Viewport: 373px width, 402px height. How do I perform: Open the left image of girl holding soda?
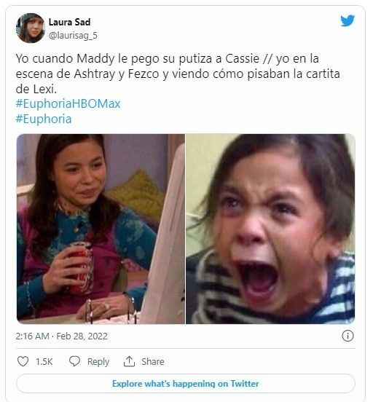(101, 229)
